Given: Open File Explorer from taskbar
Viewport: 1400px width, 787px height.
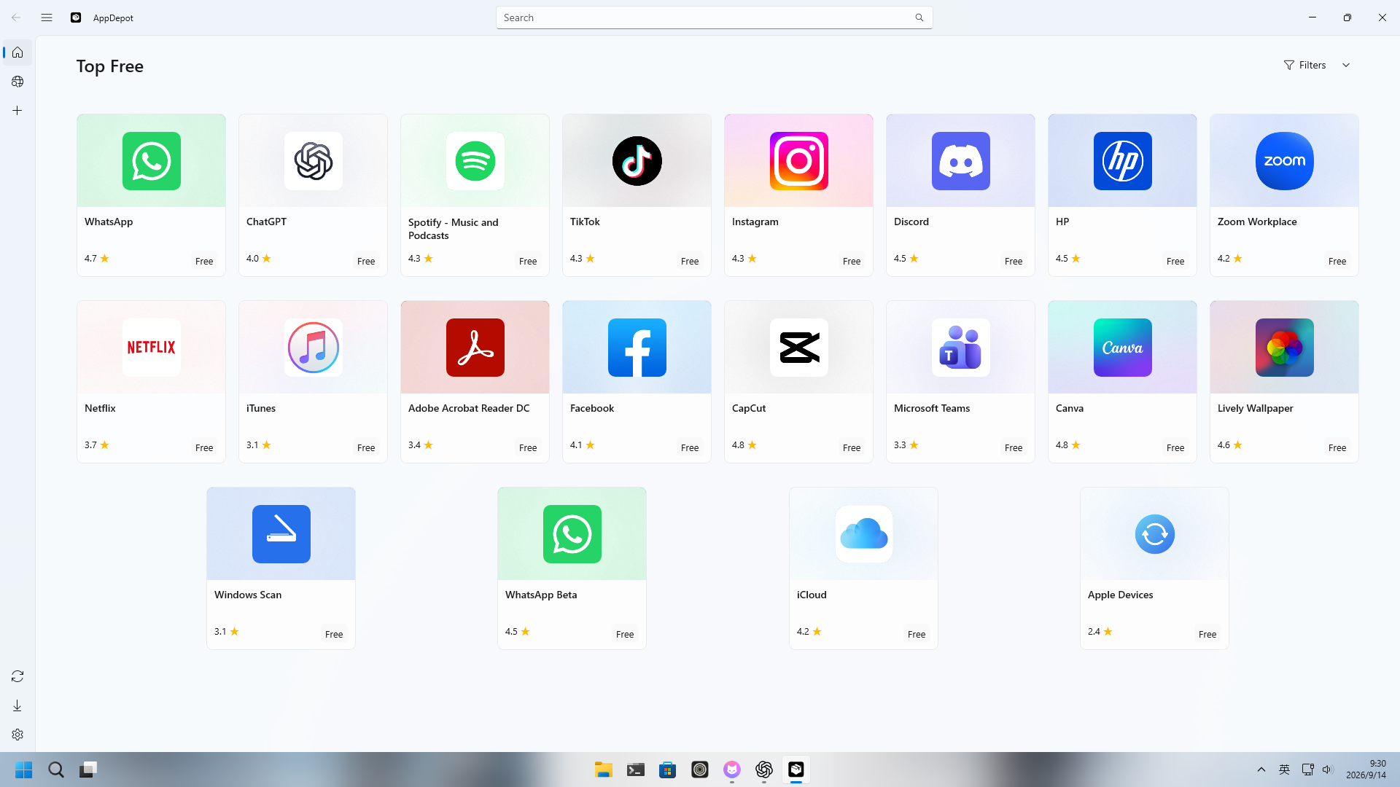Looking at the screenshot, I should click(x=604, y=770).
